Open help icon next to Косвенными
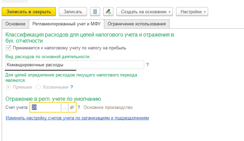Image resolution: width=244 pixels, height=141 pixels. click(x=72, y=87)
